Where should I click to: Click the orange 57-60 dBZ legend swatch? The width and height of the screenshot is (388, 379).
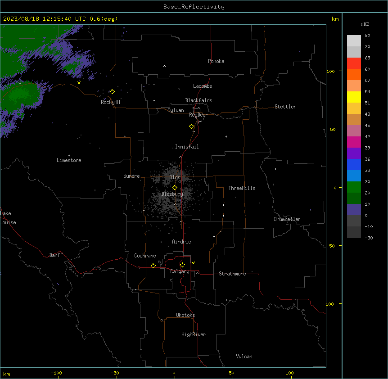click(354, 74)
